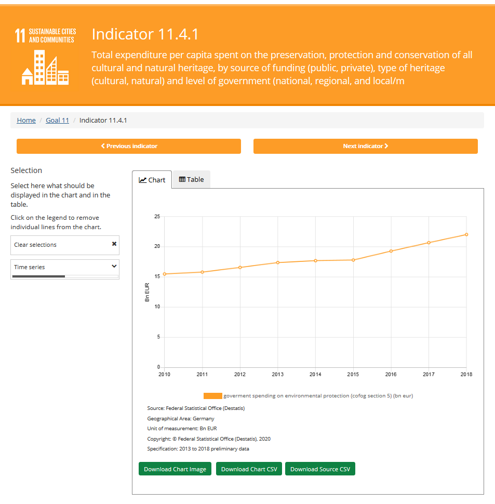The width and height of the screenshot is (495, 504).
Task: Click the 2013 data point on the line
Action: click(278, 262)
